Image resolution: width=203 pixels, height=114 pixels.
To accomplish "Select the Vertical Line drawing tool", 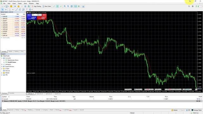I will tap(10, 9).
